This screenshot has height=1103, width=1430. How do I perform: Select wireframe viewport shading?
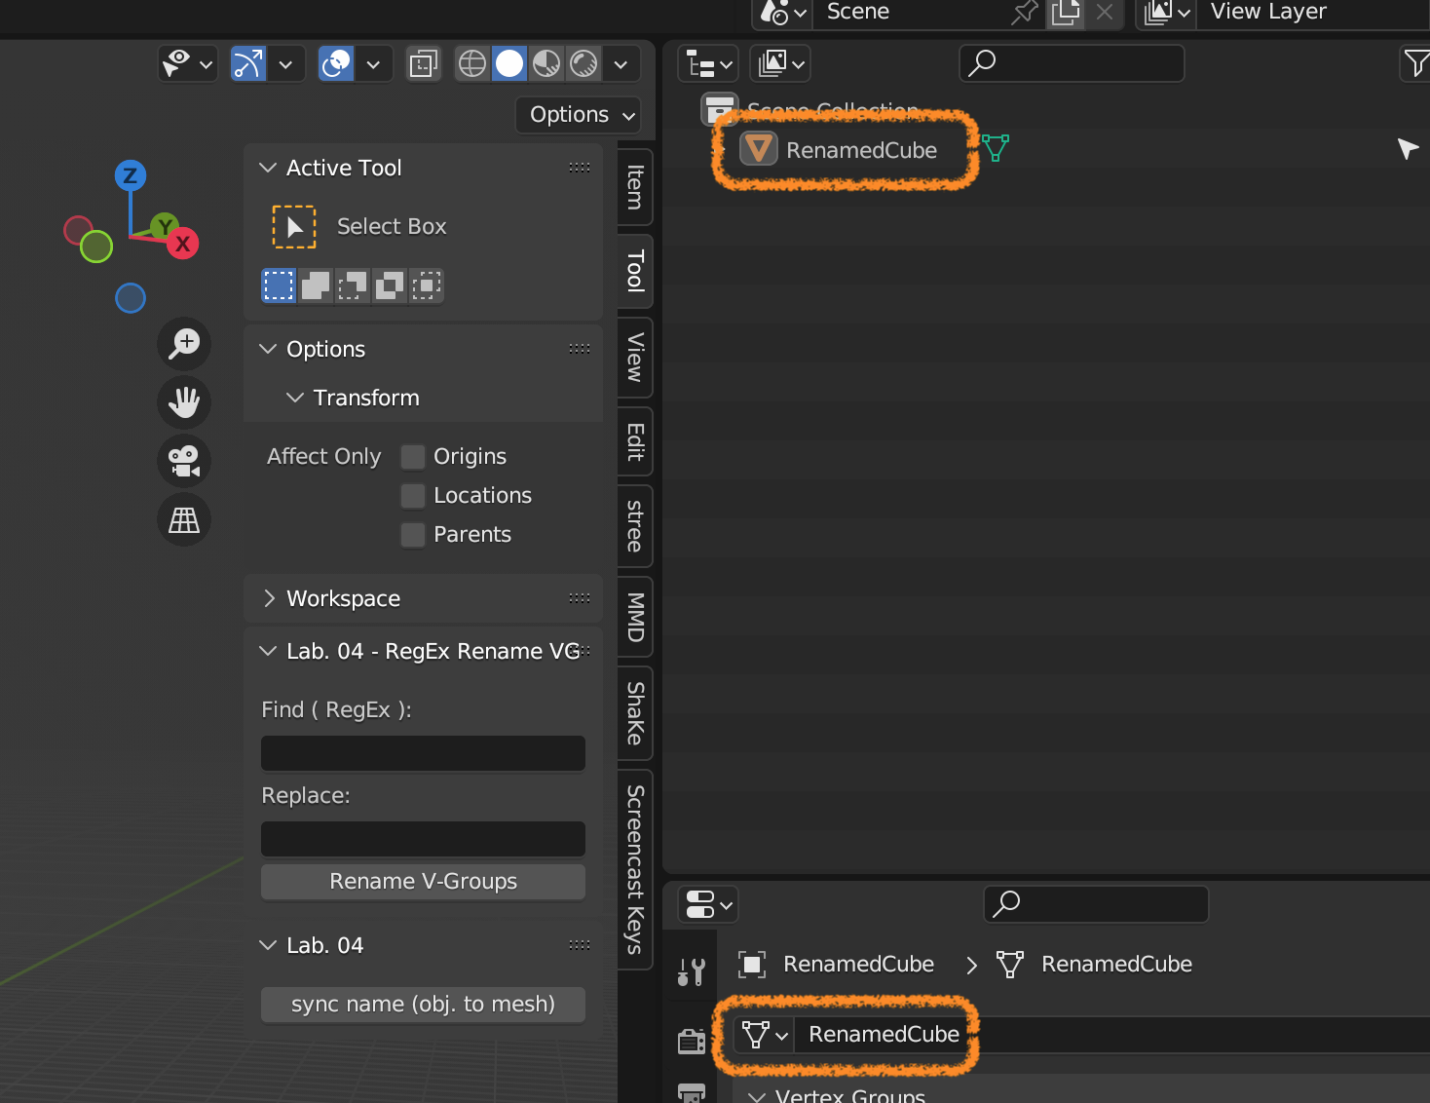click(472, 64)
